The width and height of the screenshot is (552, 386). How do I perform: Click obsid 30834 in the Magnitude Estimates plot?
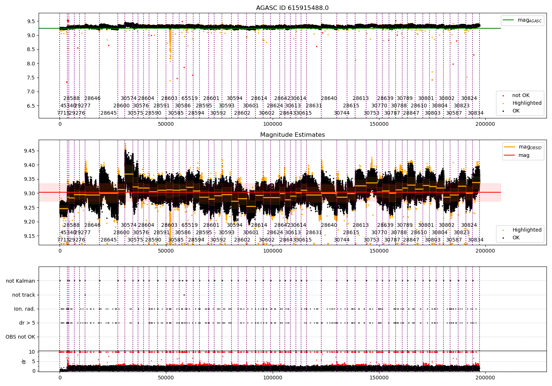click(x=476, y=240)
